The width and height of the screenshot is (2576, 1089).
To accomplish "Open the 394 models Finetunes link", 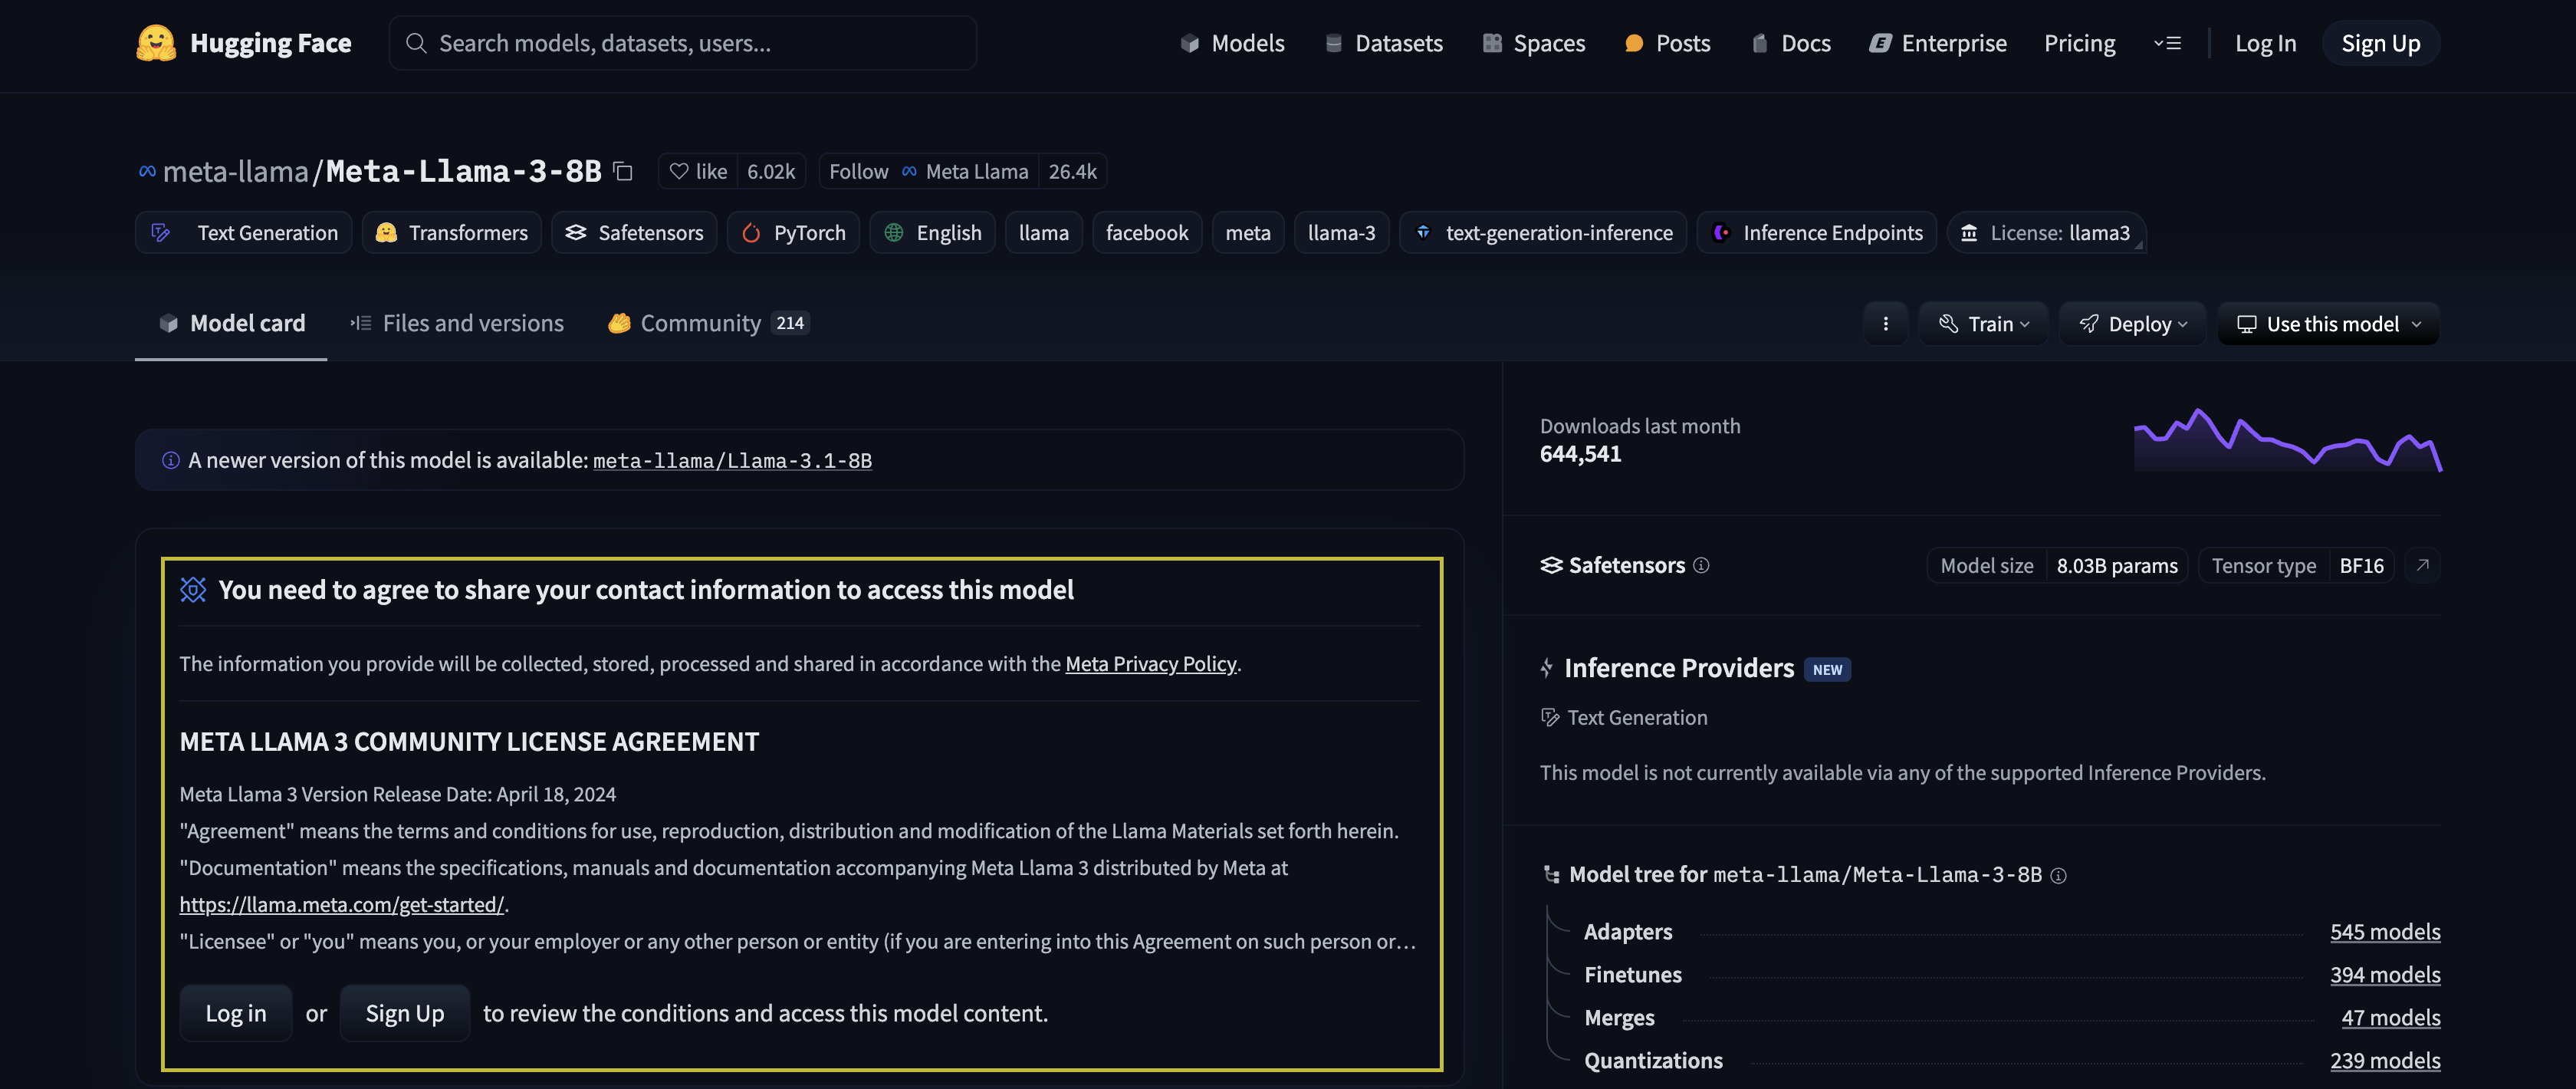I will tap(2385, 974).
